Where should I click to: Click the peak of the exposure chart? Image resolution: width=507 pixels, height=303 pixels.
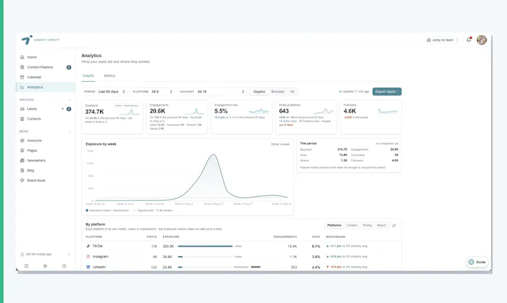(x=214, y=154)
